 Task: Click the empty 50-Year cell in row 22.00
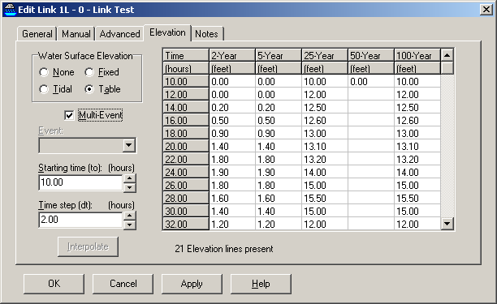(371, 160)
